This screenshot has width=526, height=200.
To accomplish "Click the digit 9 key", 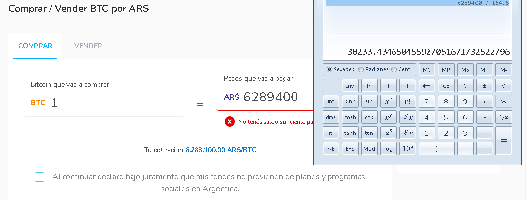I will pyautogui.click(x=465, y=101).
